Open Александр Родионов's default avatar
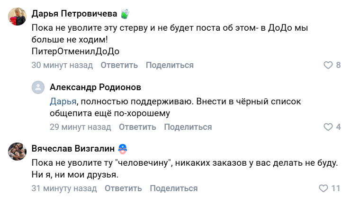Screen dimensions: 350x203 tap(38, 87)
